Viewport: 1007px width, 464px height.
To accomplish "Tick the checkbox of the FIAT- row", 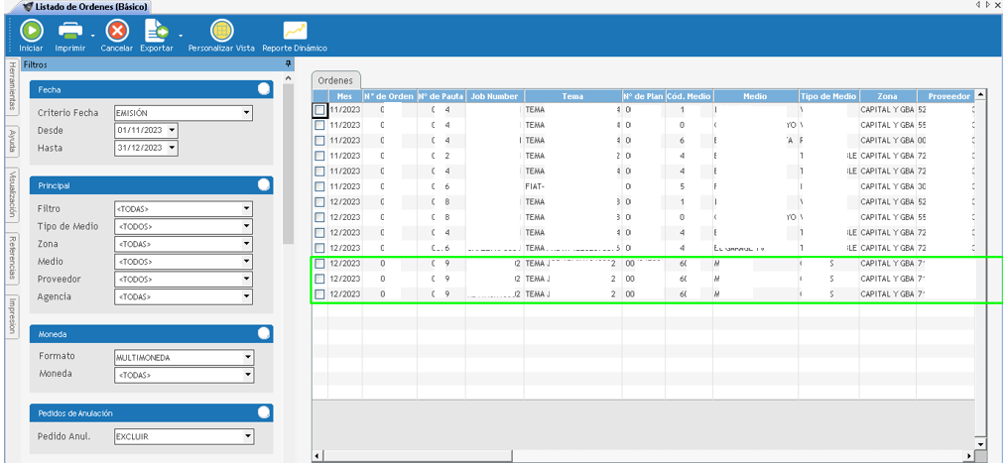I will [319, 186].
